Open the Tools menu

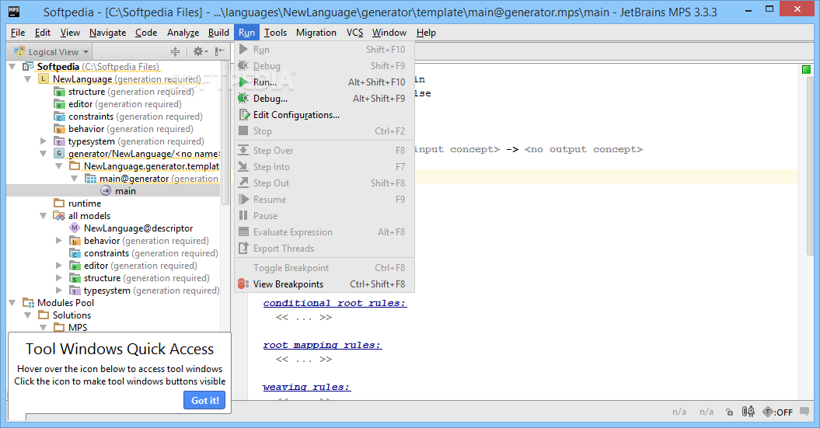(276, 33)
